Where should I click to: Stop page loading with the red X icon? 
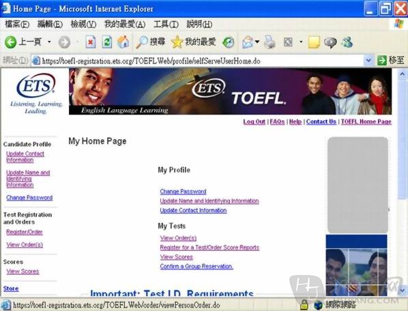tap(91, 42)
